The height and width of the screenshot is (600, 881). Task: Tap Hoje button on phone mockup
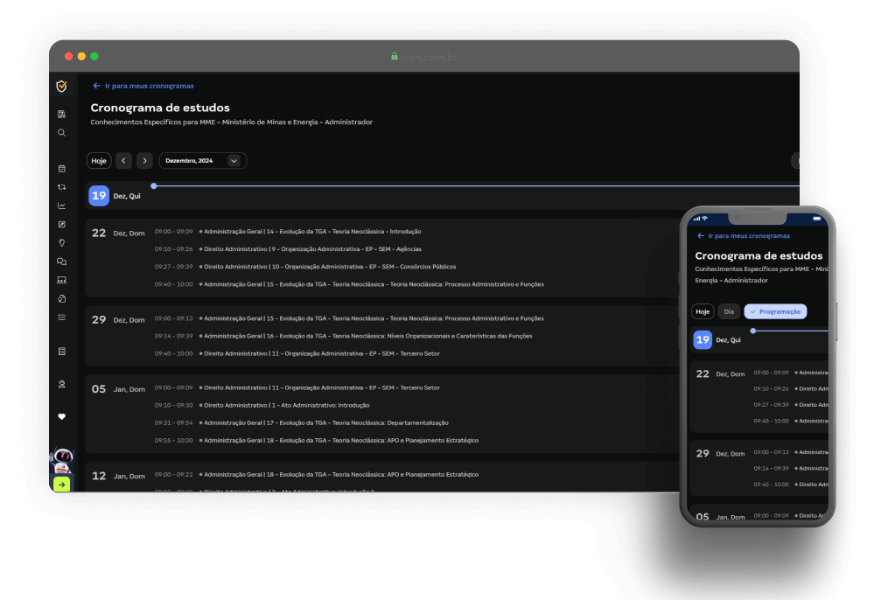703,311
